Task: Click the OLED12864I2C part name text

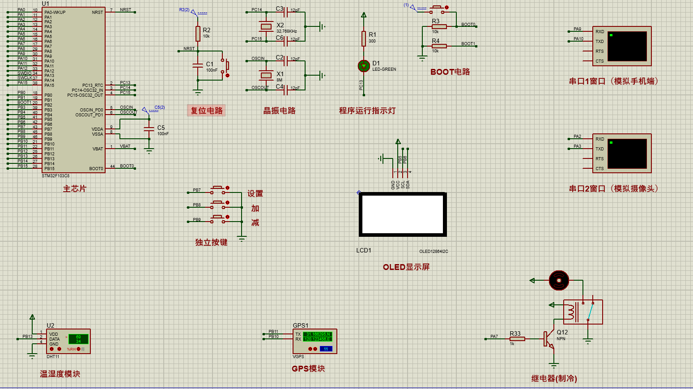Action: coord(434,251)
